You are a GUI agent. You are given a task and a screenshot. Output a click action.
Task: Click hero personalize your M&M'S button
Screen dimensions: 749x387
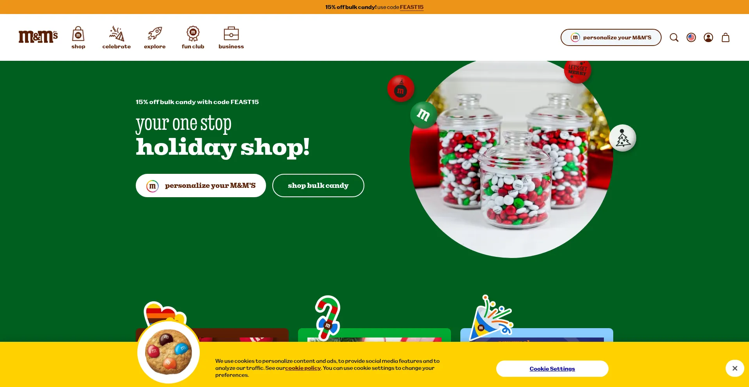click(x=201, y=186)
